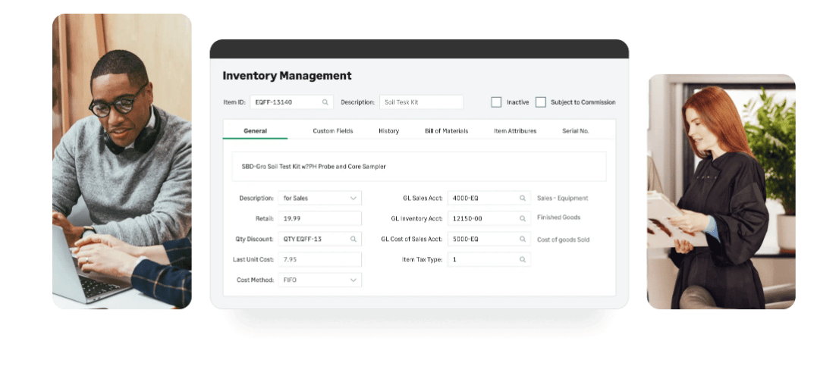Check the Inactive checkbox

(496, 102)
